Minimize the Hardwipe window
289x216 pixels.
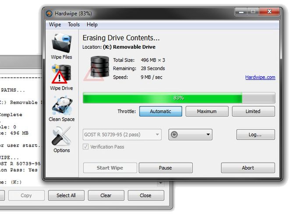[241, 12]
